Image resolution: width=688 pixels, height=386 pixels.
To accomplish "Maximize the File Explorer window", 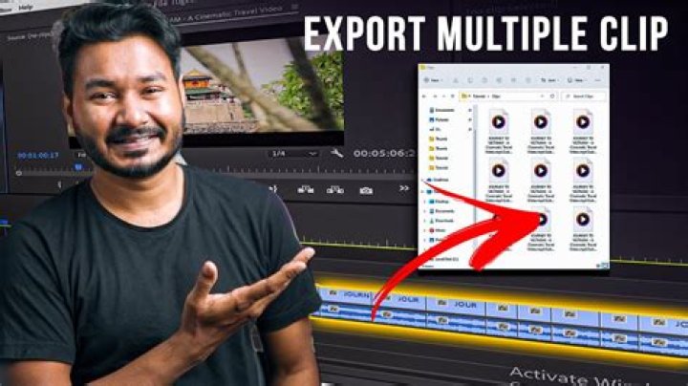I will click(x=589, y=68).
